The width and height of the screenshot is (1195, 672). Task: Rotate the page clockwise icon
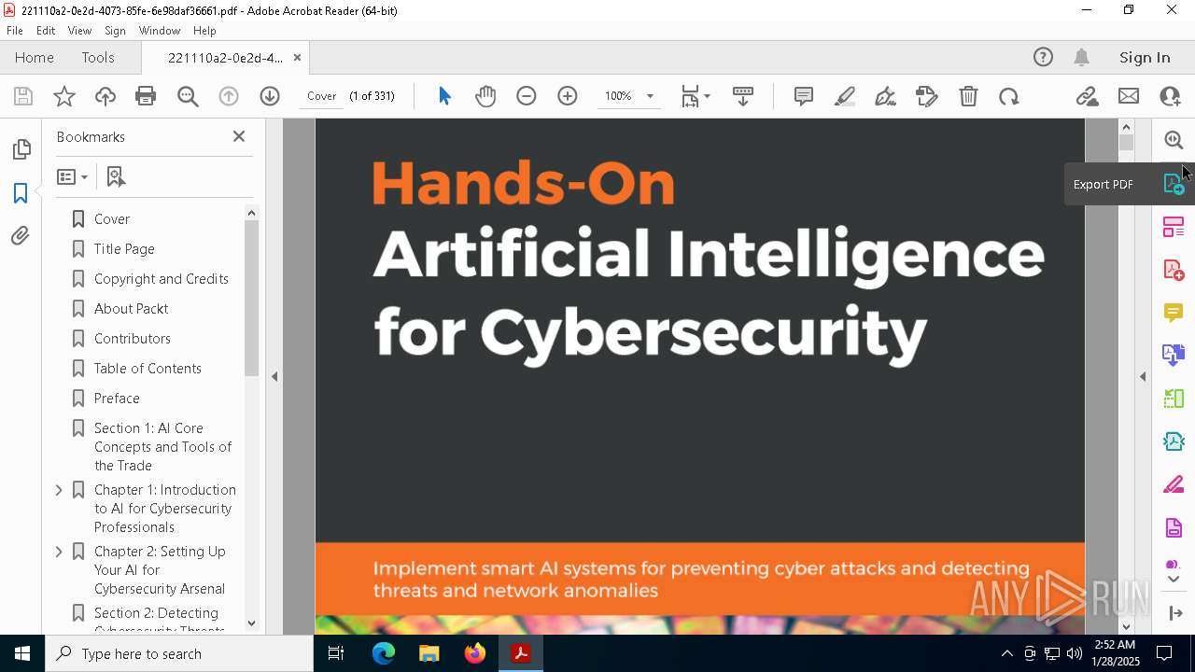(1008, 96)
